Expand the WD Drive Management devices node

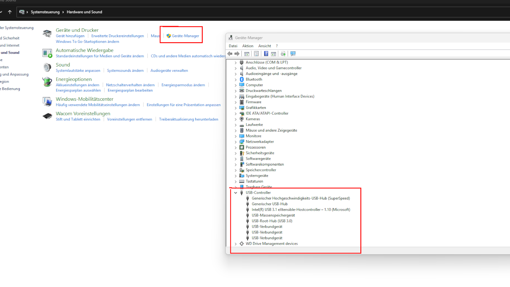[x=236, y=244]
